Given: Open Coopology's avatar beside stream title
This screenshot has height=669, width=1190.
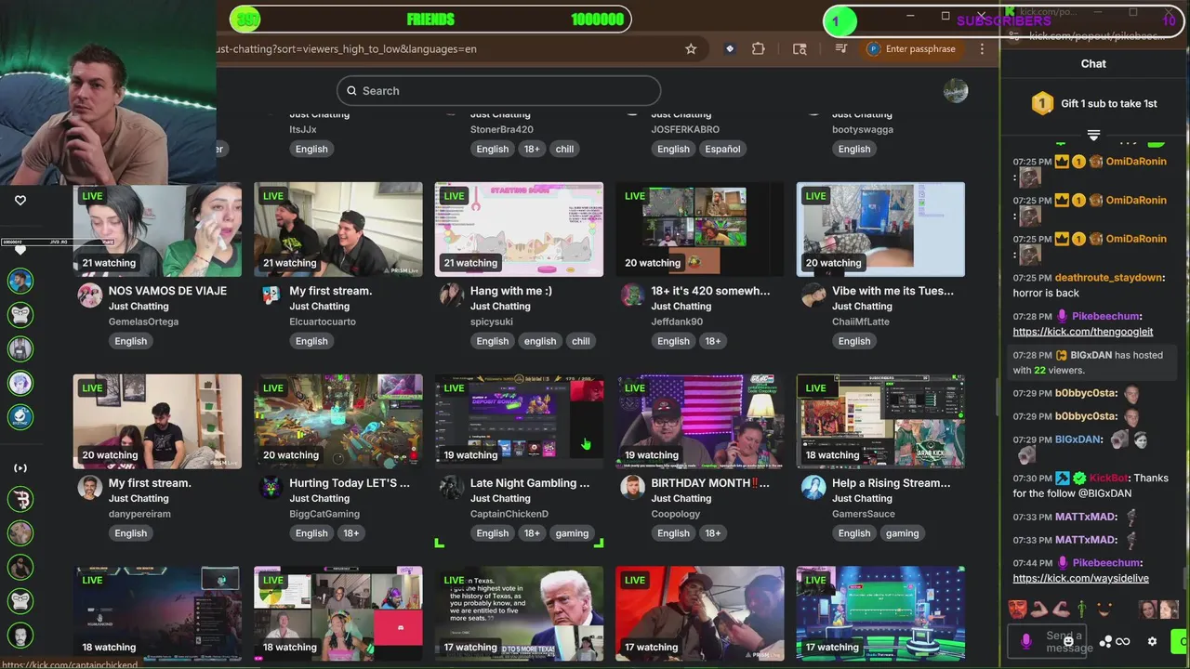Looking at the screenshot, I should point(632,488).
